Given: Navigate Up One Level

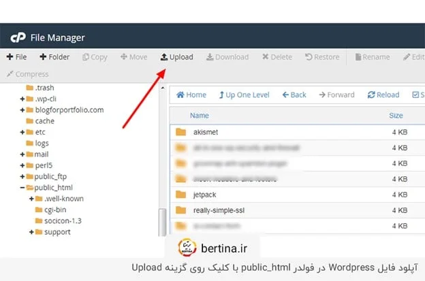Looking at the screenshot, I should 243,95.
